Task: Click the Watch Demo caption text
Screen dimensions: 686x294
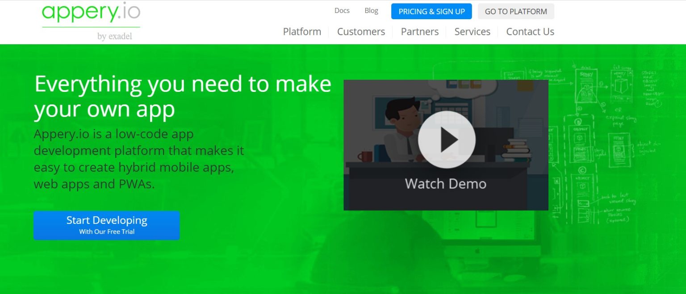Action: pos(445,184)
